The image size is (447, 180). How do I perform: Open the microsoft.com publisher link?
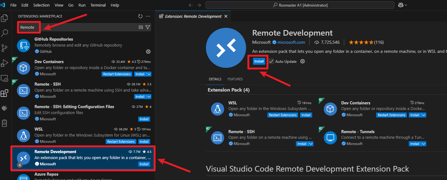[291, 42]
